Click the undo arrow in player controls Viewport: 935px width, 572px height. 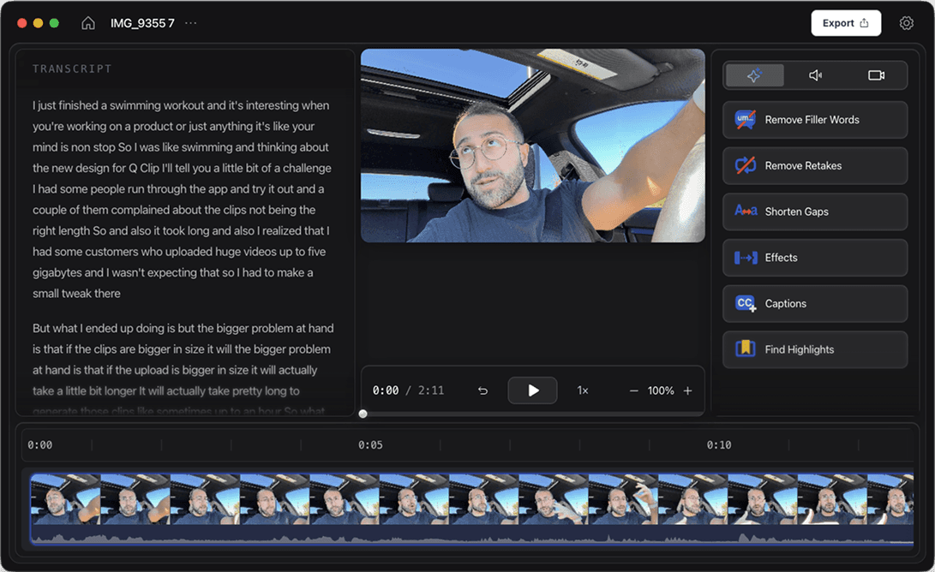coord(482,390)
